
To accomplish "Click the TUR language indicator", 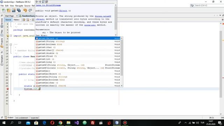I will pos(202,123).
